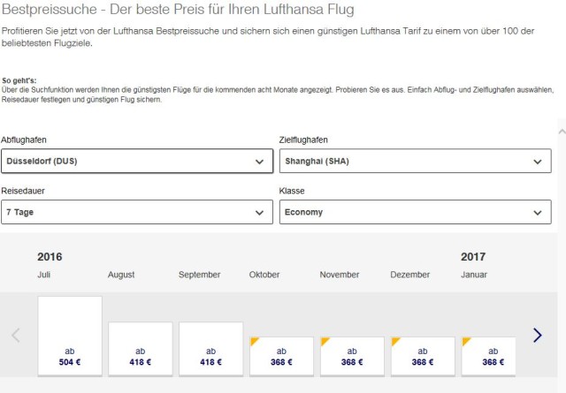This screenshot has height=393, width=566.
Task: Click the scroll-up arrow on the page scrollbar
Action: (562, 132)
